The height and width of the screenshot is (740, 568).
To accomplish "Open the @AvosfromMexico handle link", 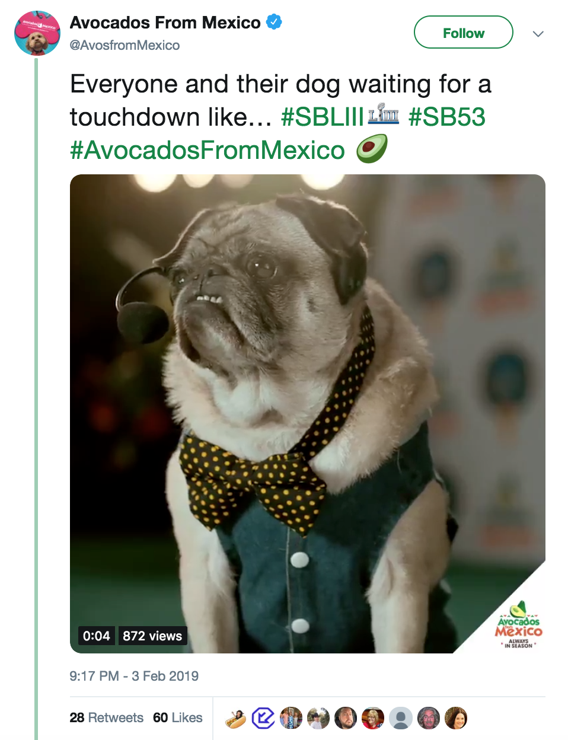I will 125,46.
